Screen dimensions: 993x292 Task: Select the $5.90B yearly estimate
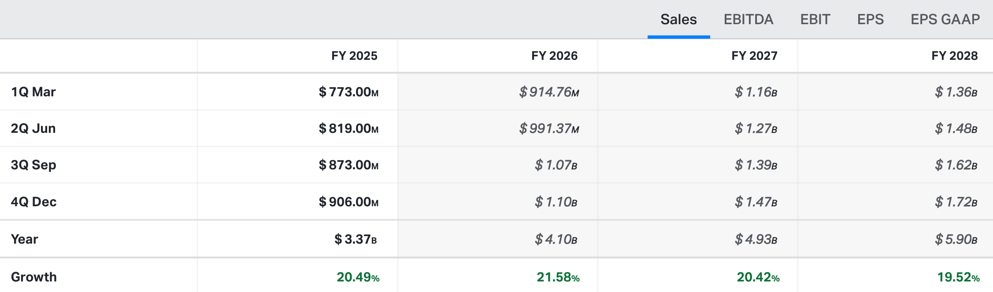(956, 239)
